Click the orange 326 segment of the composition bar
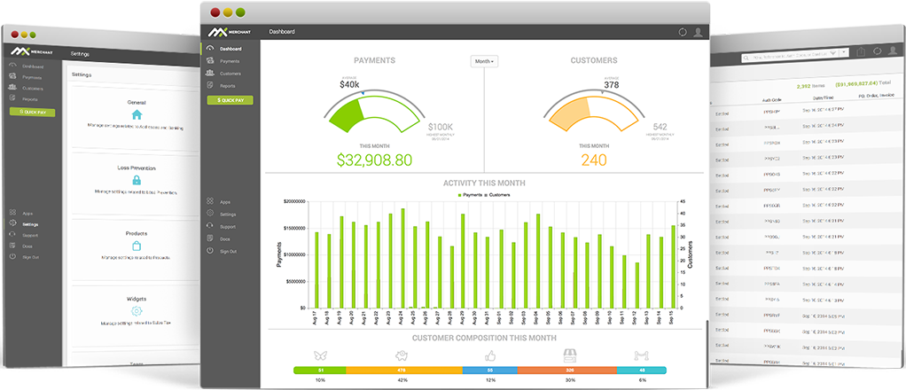Viewport: 906px width, 390px height. pyautogui.click(x=567, y=370)
